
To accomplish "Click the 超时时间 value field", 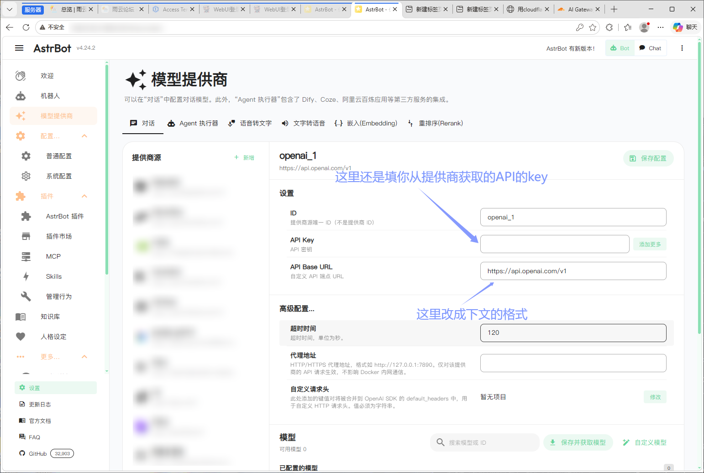I will pos(573,333).
